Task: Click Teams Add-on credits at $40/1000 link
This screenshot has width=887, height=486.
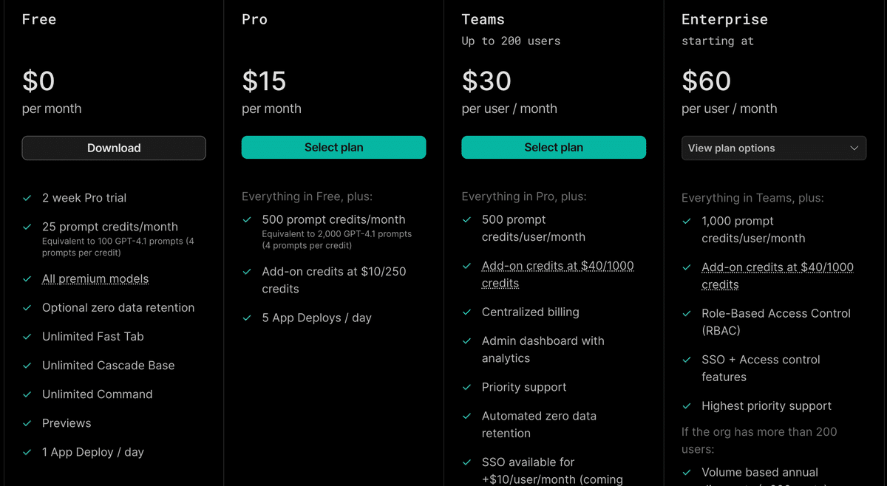Action: click(x=557, y=274)
